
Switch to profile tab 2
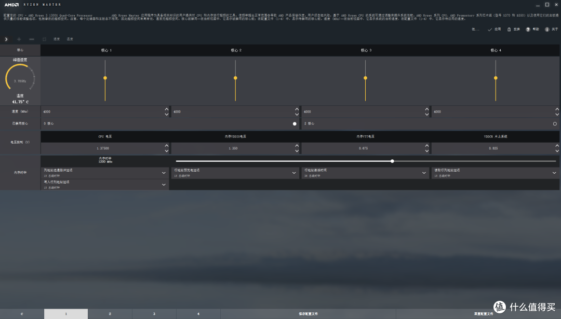click(x=110, y=314)
